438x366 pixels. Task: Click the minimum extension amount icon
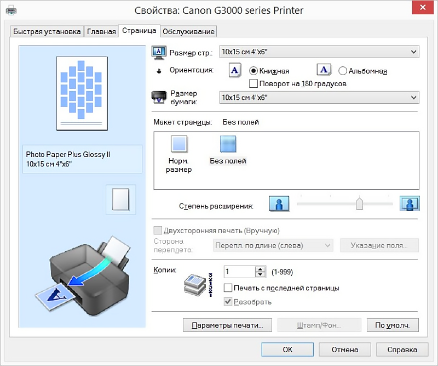[x=279, y=204]
